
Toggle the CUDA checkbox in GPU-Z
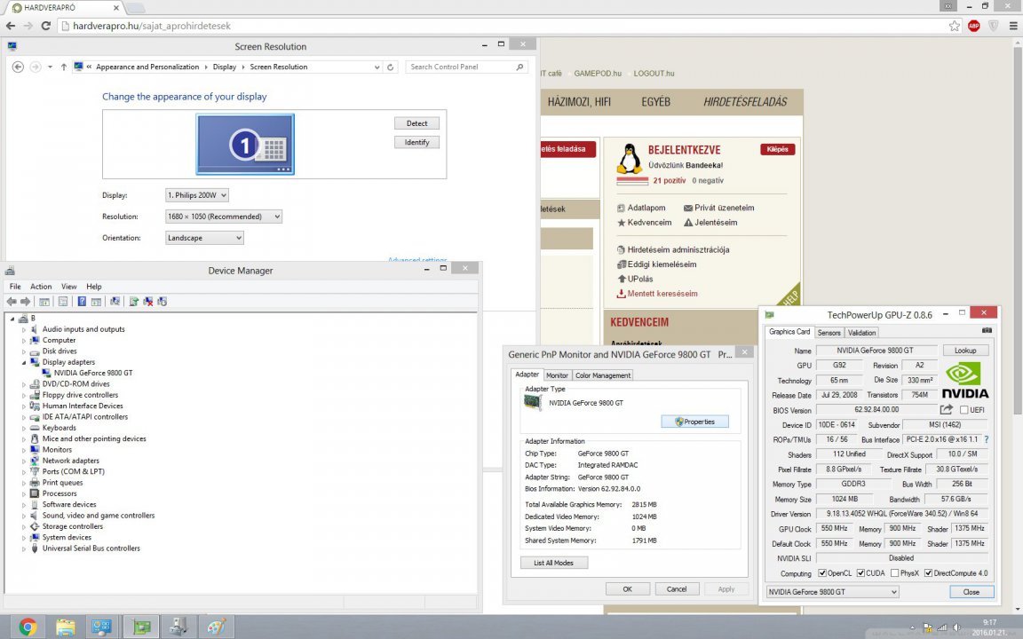tap(860, 573)
